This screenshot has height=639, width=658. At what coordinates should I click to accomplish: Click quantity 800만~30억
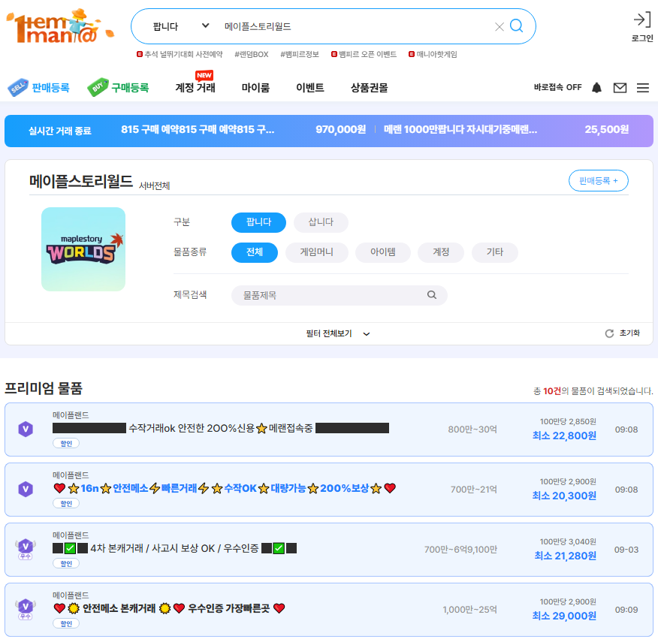coord(472,430)
